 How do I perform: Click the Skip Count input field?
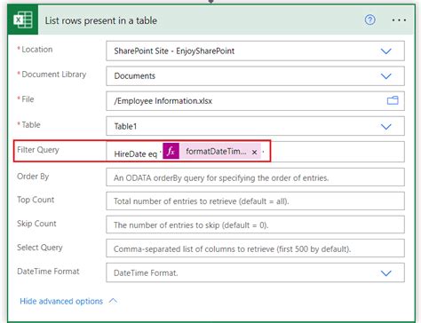[x=255, y=225]
